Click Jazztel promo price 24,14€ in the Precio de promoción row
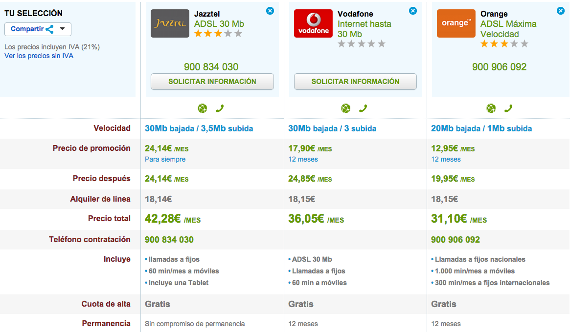 pos(166,148)
